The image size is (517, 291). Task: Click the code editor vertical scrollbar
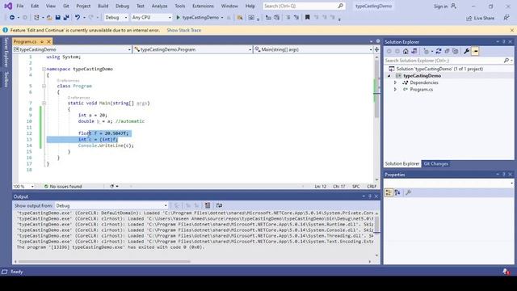tap(377, 89)
